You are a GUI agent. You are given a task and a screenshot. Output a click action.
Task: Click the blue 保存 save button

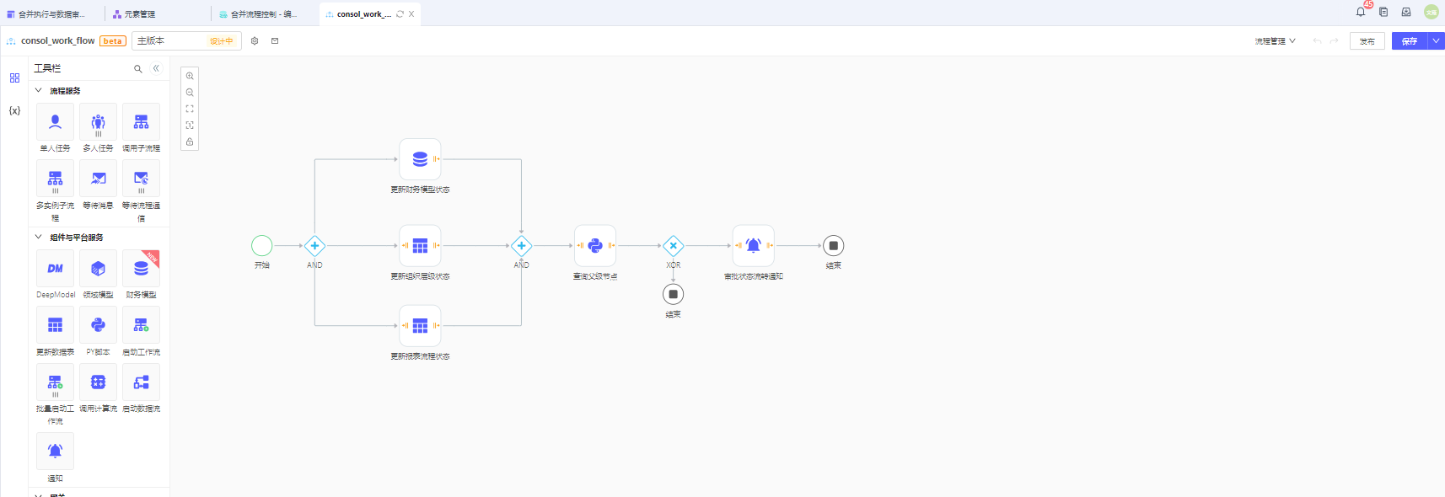tap(1409, 41)
